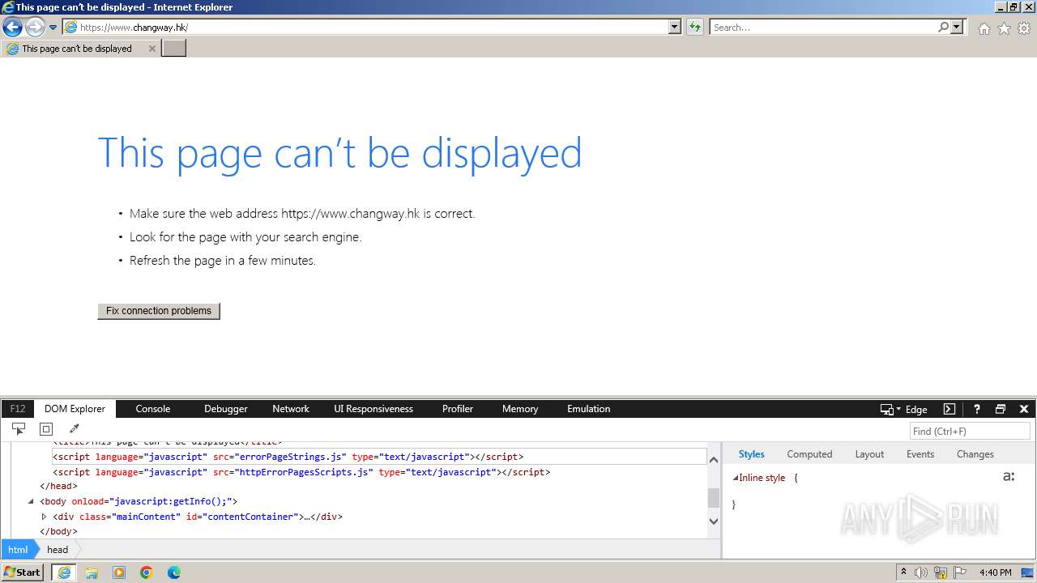Viewport: 1037px width, 583px height.
Task: Open the Memory tab
Action: (520, 409)
